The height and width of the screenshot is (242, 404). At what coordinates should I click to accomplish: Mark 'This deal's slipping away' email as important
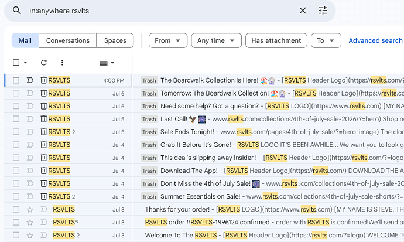pos(30,158)
